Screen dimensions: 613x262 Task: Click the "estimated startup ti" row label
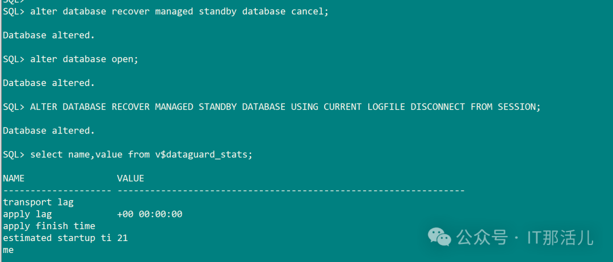57,238
